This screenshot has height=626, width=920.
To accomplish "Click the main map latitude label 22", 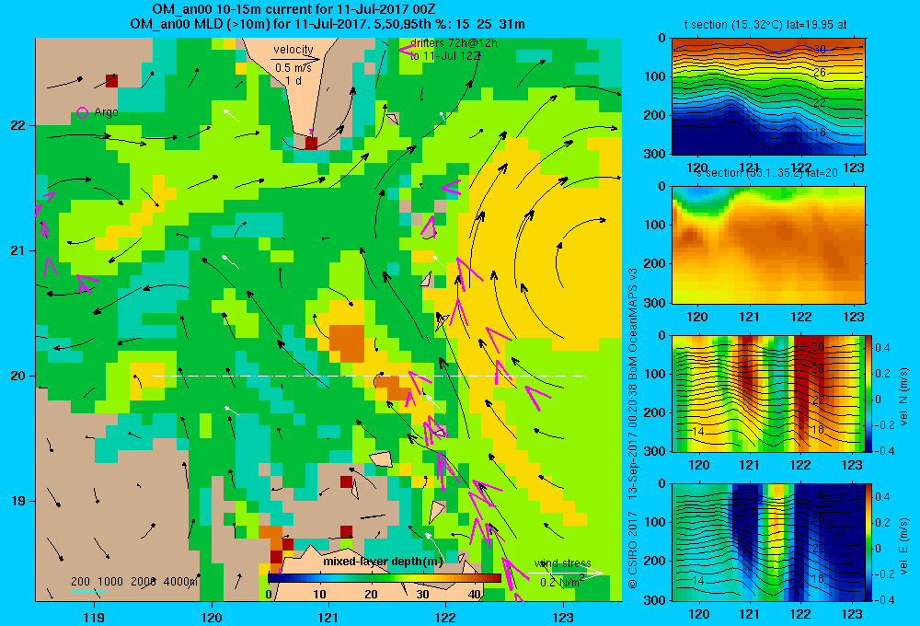I will 18,126.
